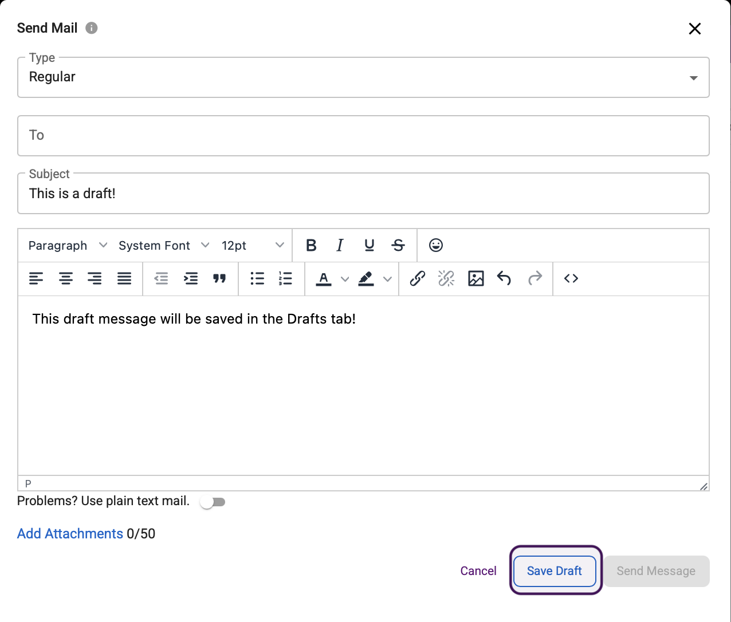731x622 pixels.
Task: Click the P element path in status bar
Action: [28, 484]
